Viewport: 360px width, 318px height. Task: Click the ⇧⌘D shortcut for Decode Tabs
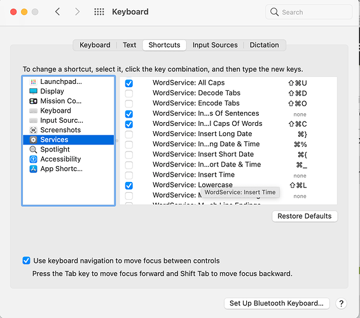point(298,93)
